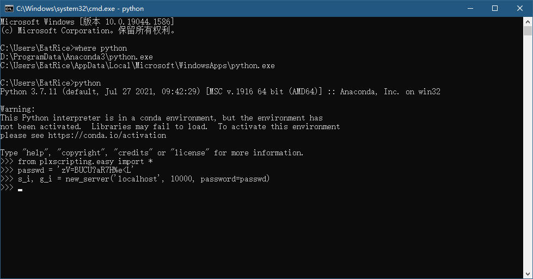Click the Anaconda3 python.exe path line
533x279 pixels.
[x=76, y=57]
